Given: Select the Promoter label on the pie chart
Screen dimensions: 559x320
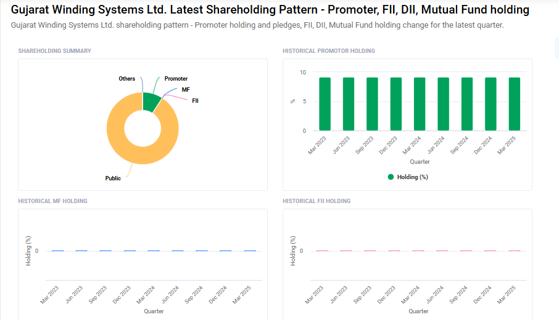Looking at the screenshot, I should (x=176, y=79).
